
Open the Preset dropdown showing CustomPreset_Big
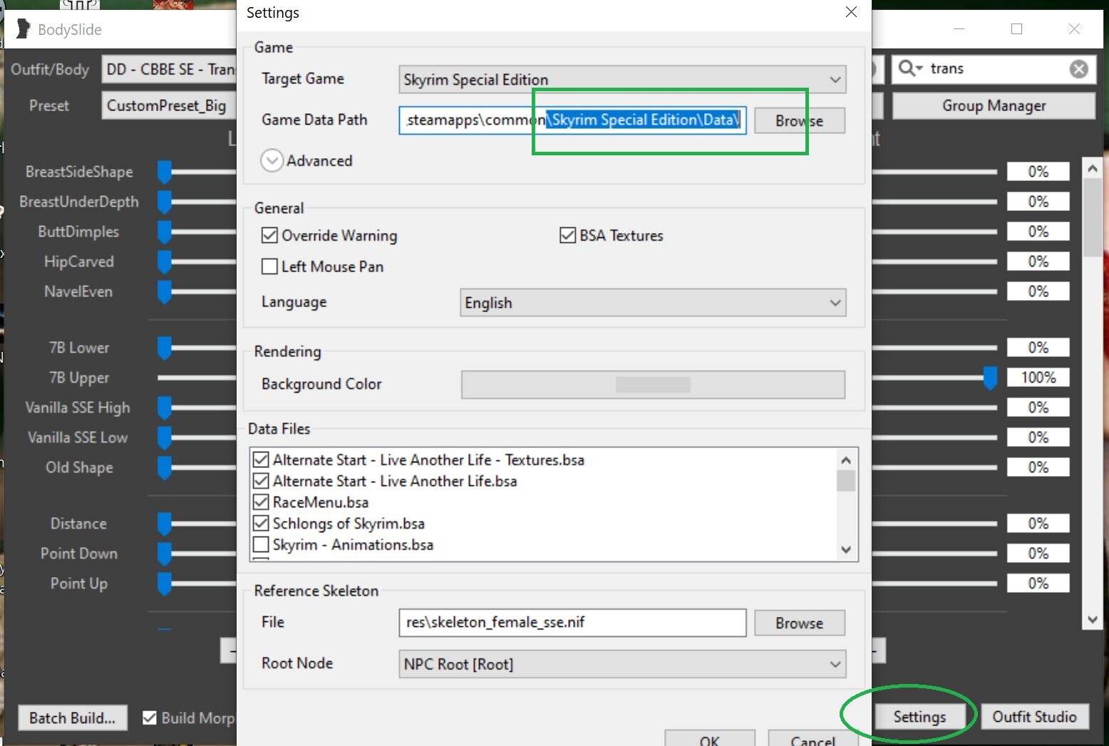(169, 105)
